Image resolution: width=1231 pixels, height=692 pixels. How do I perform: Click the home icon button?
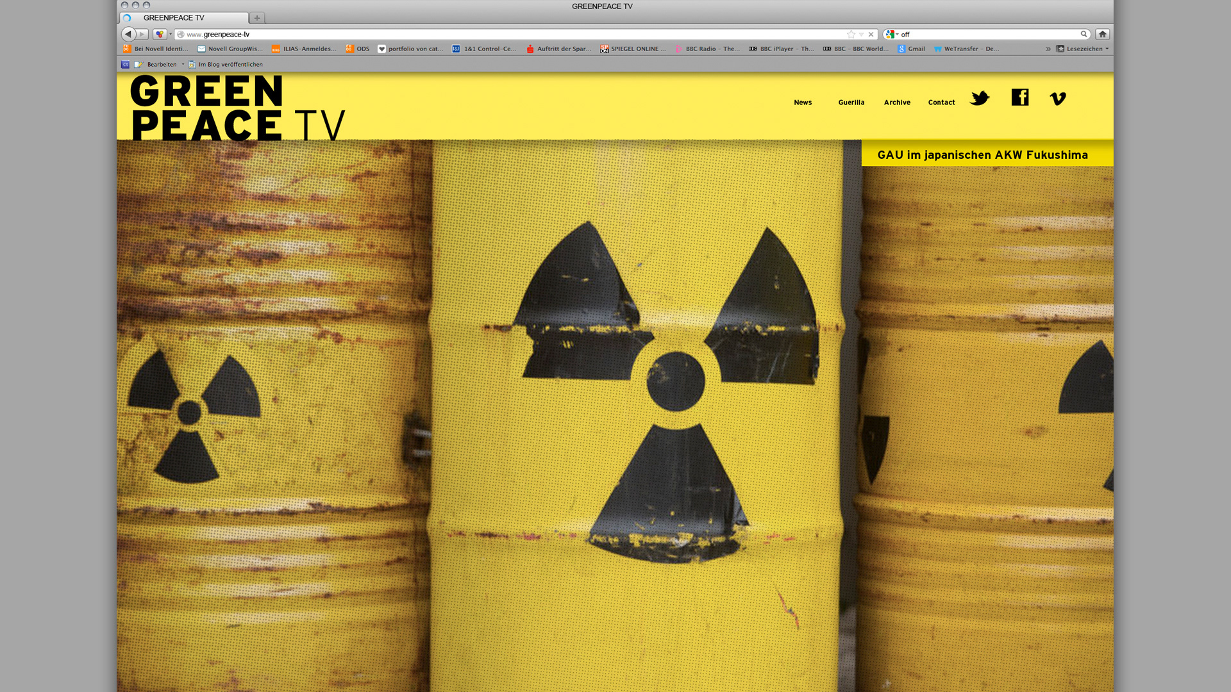pos(1102,35)
